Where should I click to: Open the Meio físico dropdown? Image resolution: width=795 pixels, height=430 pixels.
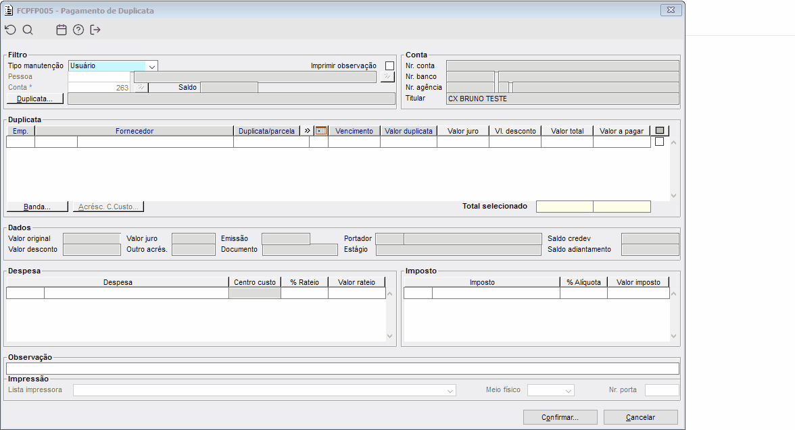[x=569, y=390]
